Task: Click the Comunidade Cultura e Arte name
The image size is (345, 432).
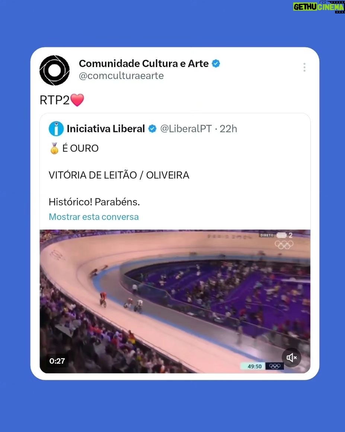Action: pyautogui.click(x=144, y=64)
